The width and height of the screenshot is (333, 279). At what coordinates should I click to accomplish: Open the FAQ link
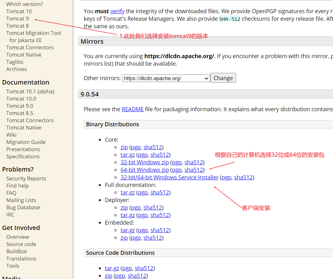(x=11, y=193)
